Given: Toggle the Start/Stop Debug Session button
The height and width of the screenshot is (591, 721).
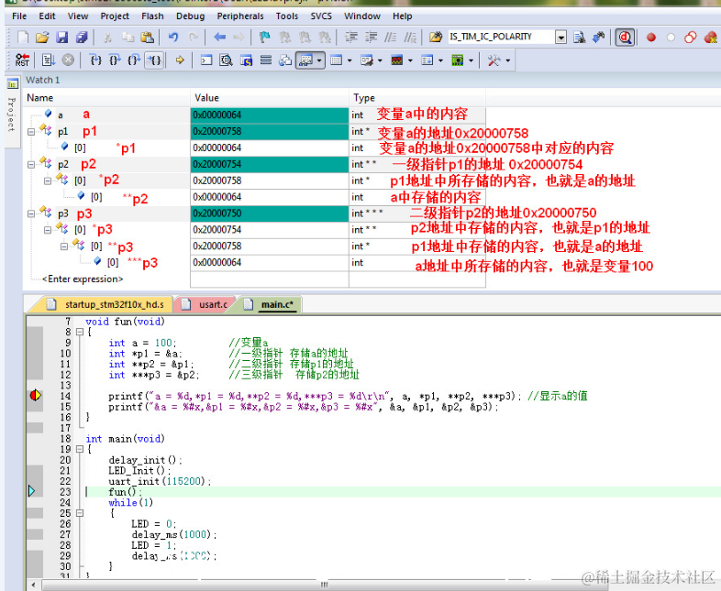Looking at the screenshot, I should 625,38.
